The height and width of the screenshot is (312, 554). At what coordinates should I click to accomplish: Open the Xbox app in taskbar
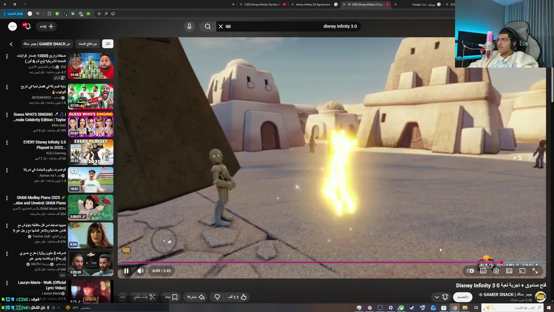(401, 308)
